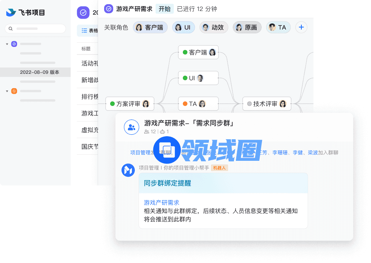
Task: Open the 方案评审 workflow node
Action: (129, 104)
